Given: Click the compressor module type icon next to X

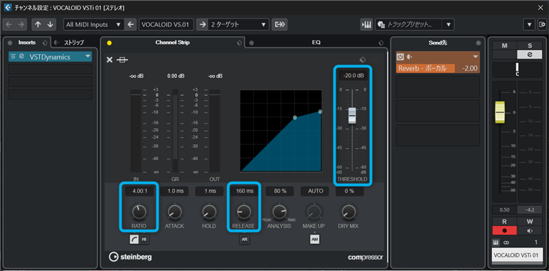Looking at the screenshot, I should pos(122,60).
